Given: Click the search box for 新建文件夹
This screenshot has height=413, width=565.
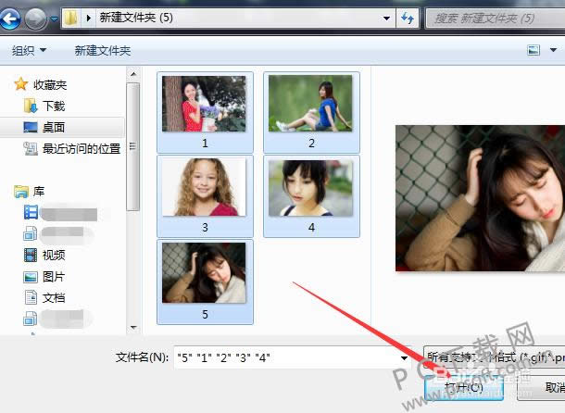Looking at the screenshot, I should pos(491,18).
